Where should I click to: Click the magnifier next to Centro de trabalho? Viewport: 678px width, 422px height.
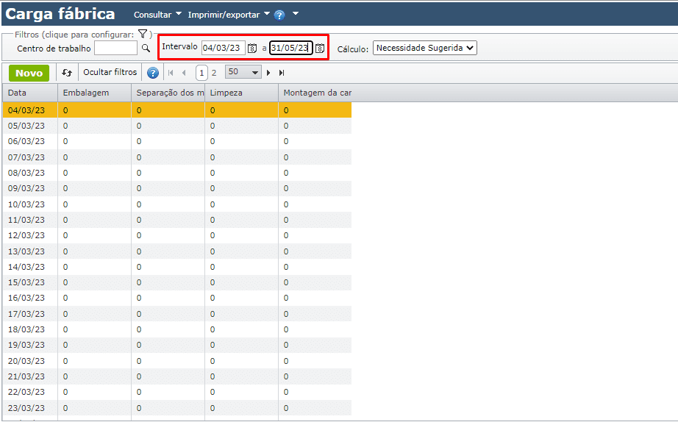point(146,49)
